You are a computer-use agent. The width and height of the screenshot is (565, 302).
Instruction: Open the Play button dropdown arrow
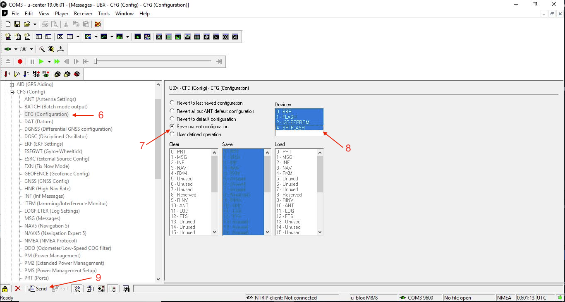point(49,62)
